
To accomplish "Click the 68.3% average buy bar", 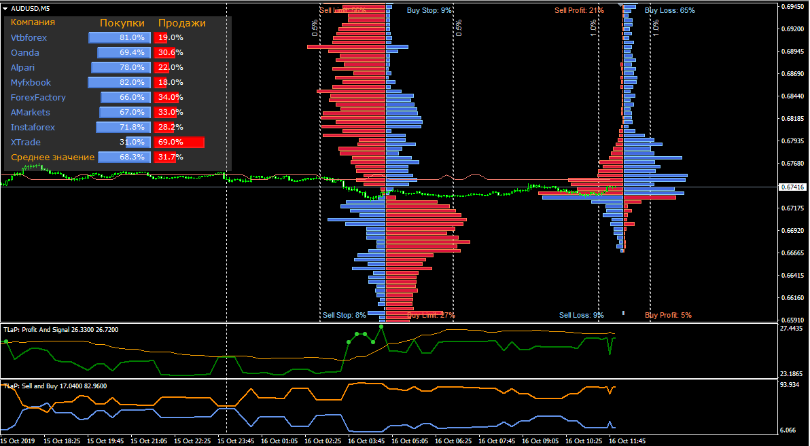I will tap(124, 157).
